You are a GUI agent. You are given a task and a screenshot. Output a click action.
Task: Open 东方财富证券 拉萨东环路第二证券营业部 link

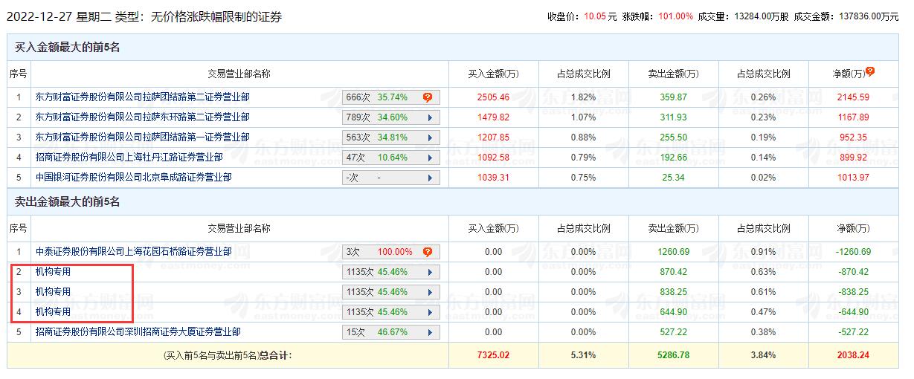click(x=142, y=117)
